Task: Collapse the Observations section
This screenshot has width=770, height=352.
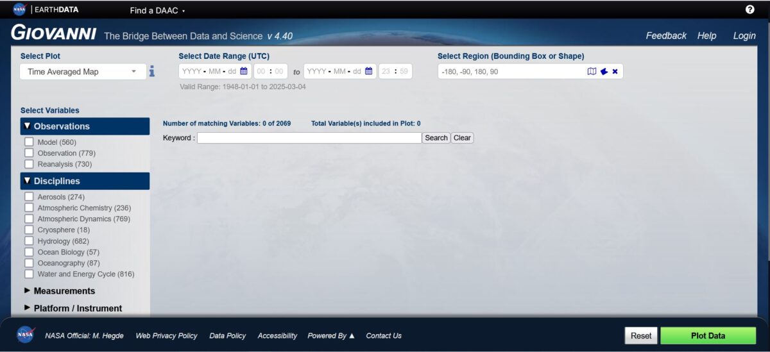Action: pos(85,126)
